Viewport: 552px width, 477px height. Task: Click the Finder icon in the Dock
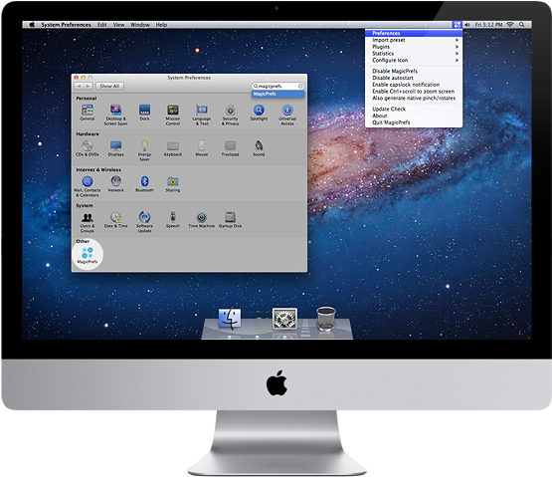(x=230, y=318)
